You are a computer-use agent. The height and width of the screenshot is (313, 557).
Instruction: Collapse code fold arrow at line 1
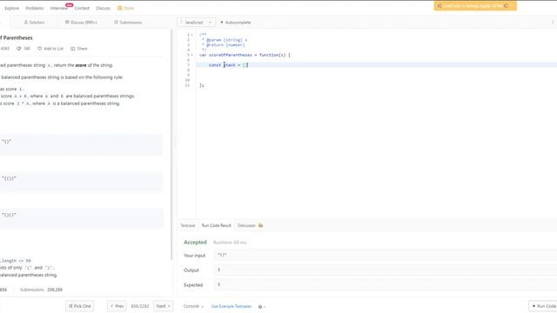tap(191, 35)
